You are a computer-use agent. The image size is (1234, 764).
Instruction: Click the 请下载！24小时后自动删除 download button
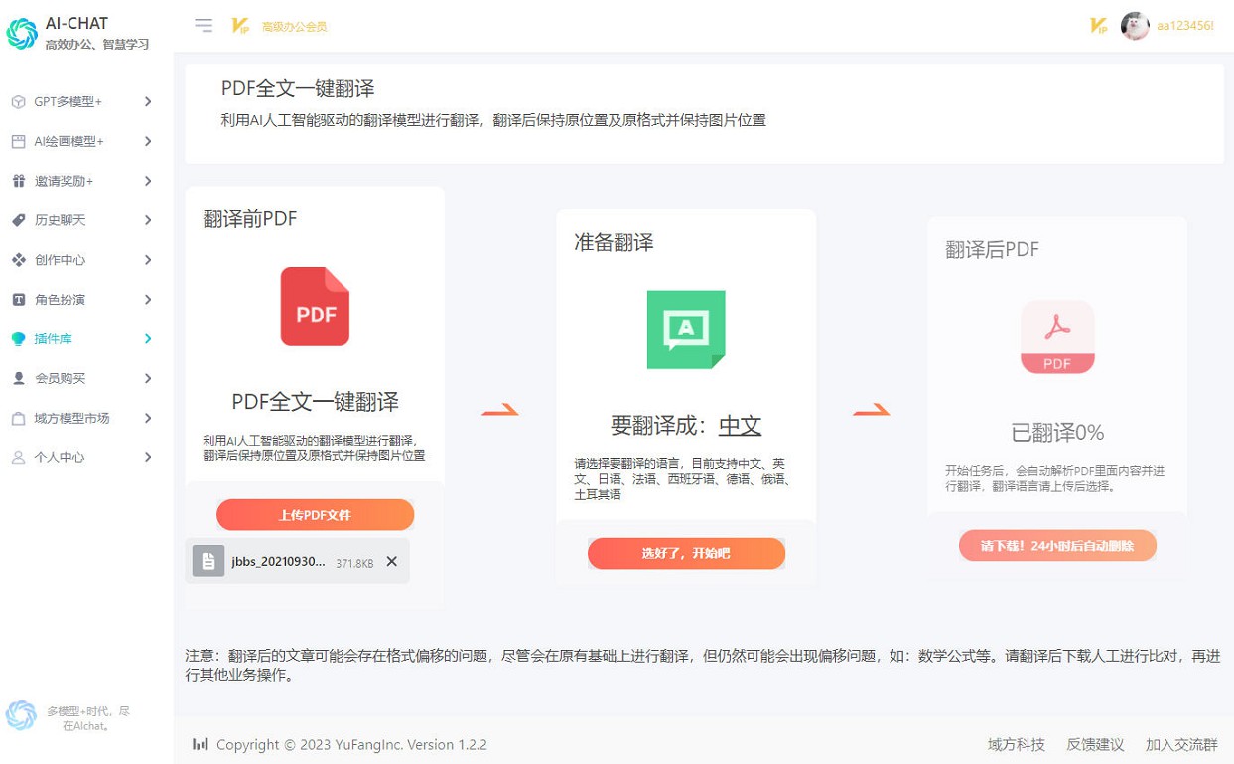pyautogui.click(x=1057, y=545)
